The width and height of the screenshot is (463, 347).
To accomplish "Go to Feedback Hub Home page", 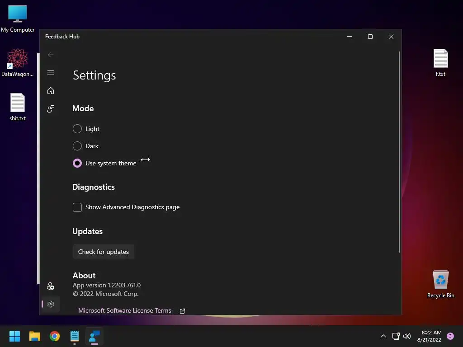I will coord(51,90).
